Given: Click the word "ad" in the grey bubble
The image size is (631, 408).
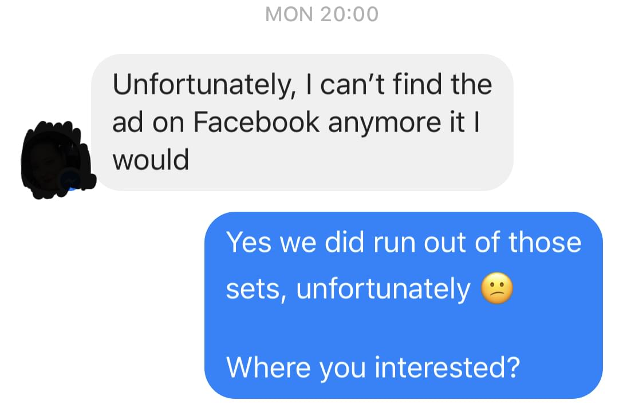Looking at the screenshot, I should [x=127, y=122].
